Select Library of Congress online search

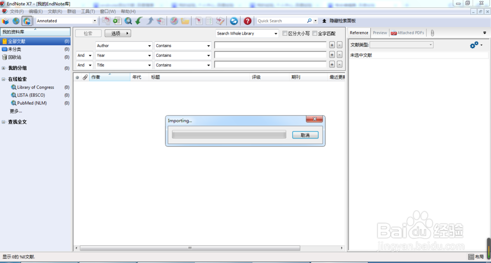click(35, 87)
